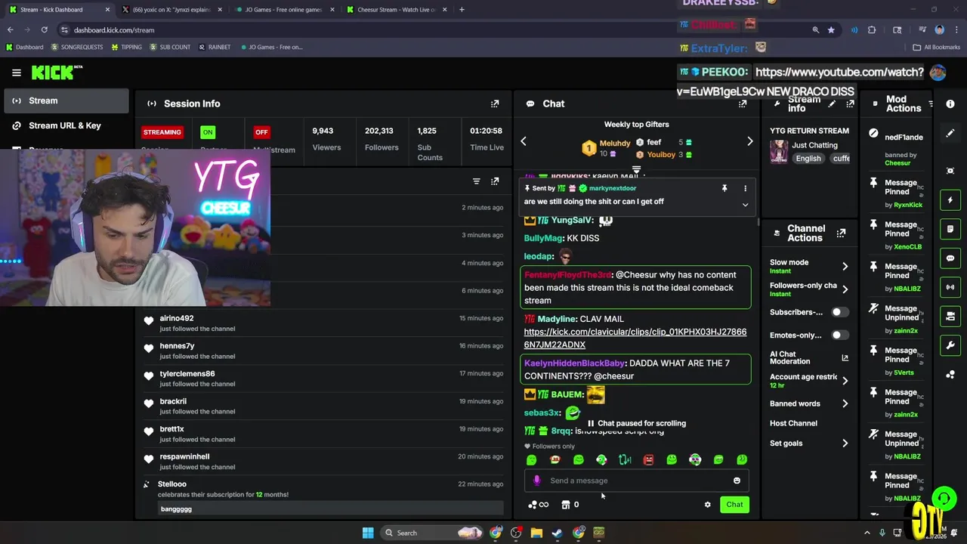Click the lightning bolt icon in right toolbar
The image size is (967, 544).
950,200
